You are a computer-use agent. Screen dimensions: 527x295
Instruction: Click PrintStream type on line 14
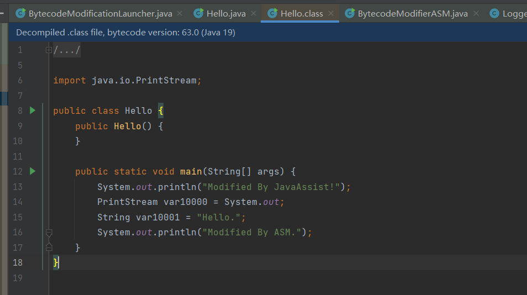pyautogui.click(x=127, y=202)
